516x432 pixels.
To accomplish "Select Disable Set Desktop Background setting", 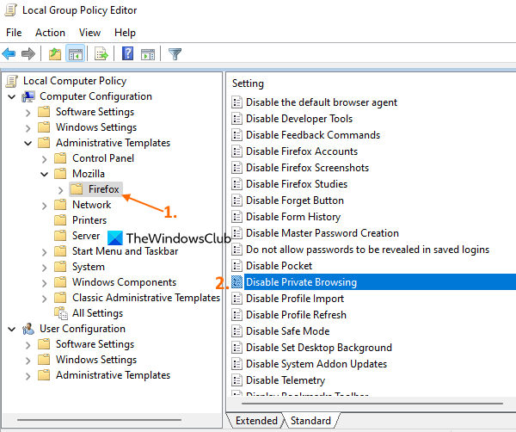I will pos(319,348).
